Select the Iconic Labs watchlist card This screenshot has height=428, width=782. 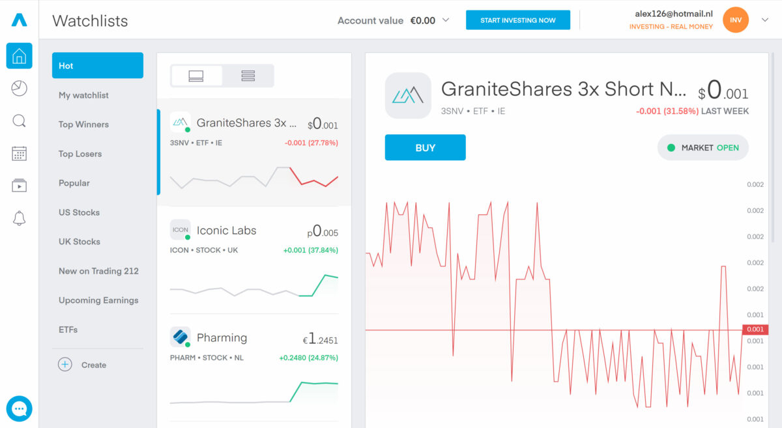pyautogui.click(x=254, y=261)
